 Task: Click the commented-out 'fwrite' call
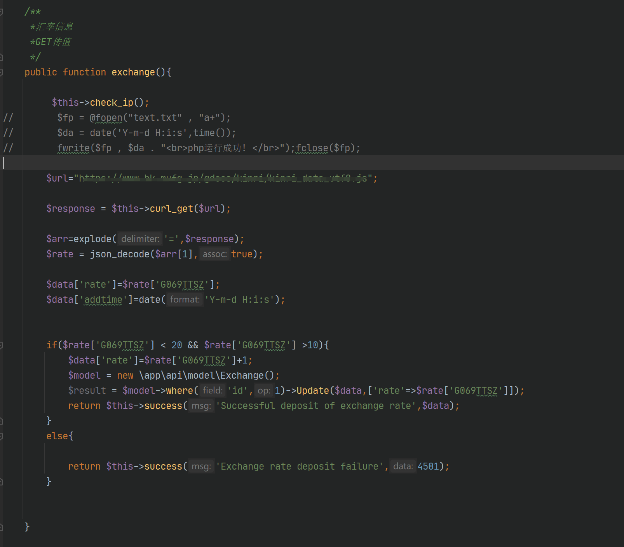[x=73, y=148]
